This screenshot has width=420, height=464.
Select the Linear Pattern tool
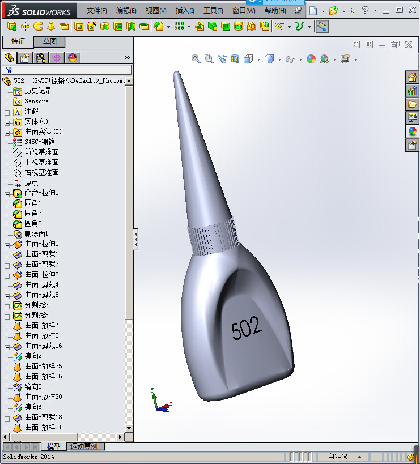click(179, 26)
